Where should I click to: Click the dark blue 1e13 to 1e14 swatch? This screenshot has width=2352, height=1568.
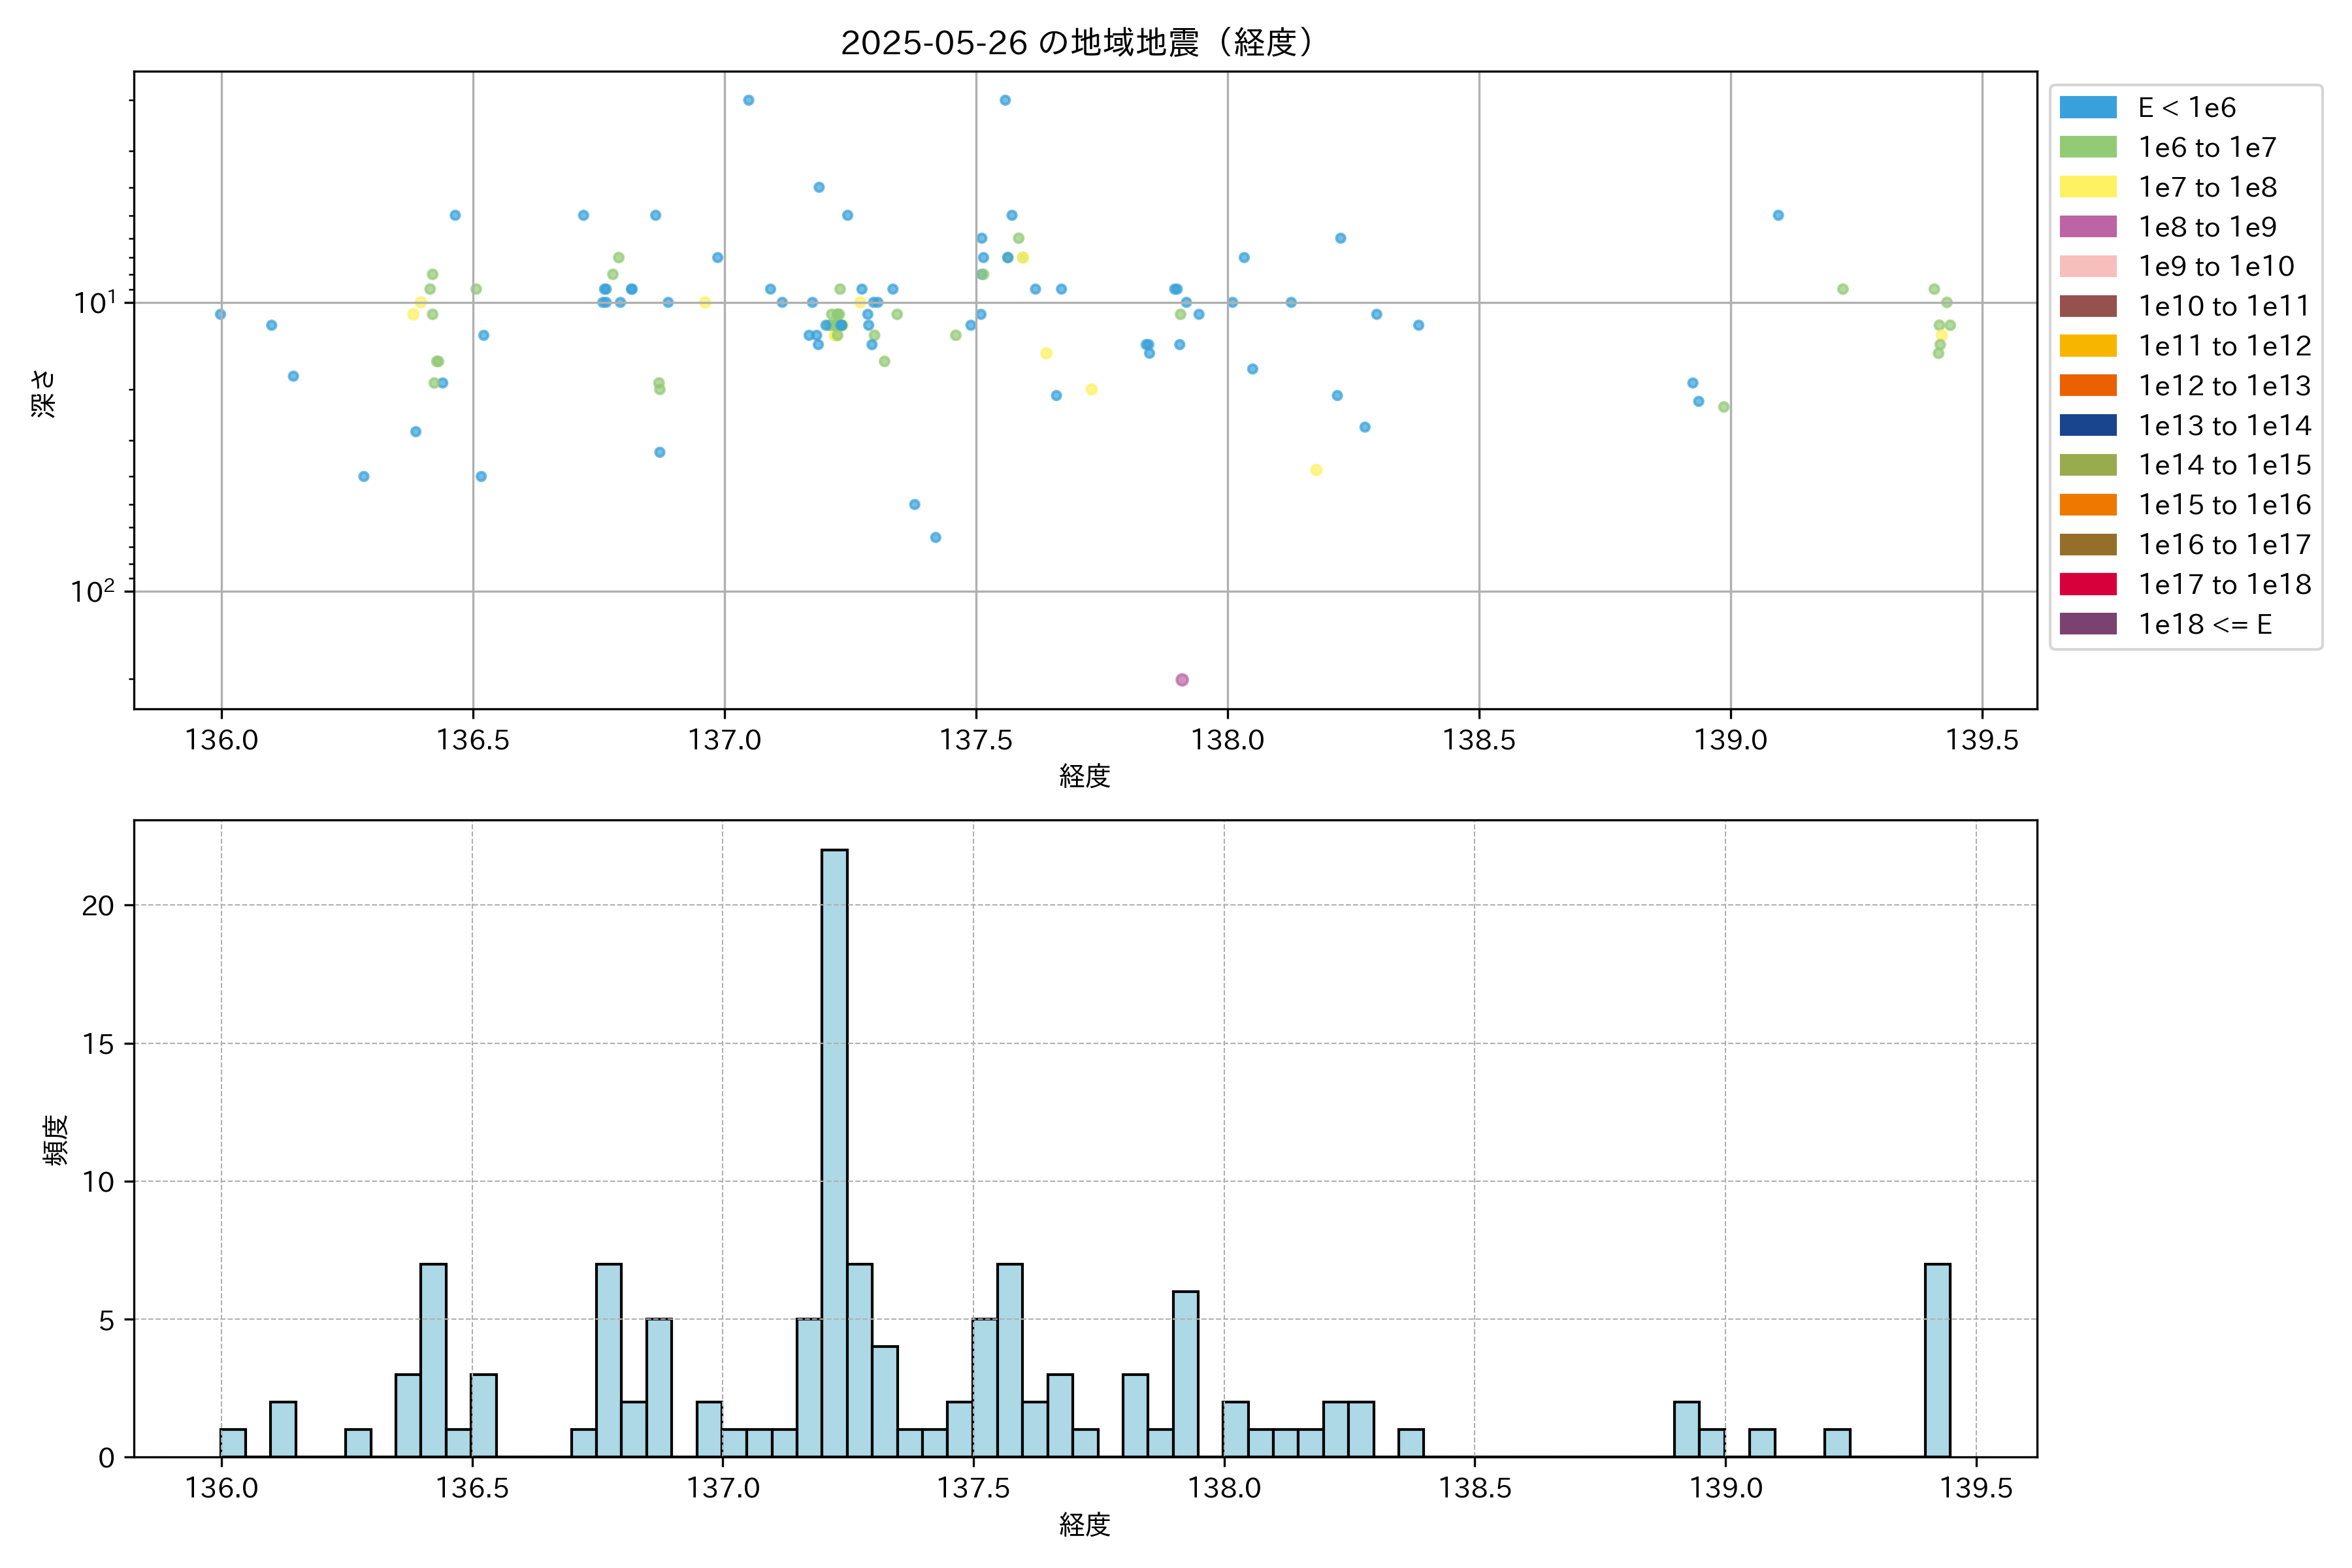pyautogui.click(x=2088, y=426)
